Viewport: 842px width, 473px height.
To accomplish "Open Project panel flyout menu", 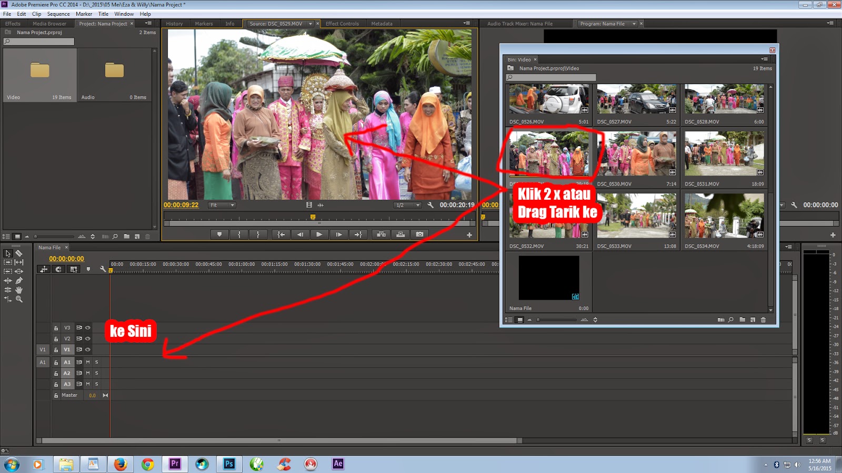I will 148,23.
